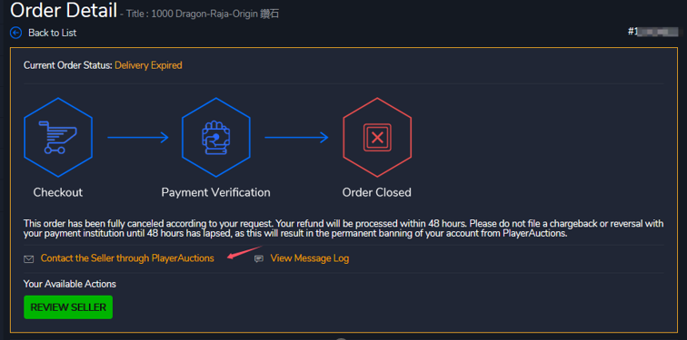Viewport: 687px width, 340px height.
Task: Click the Order Closed step label
Action: coord(377,192)
